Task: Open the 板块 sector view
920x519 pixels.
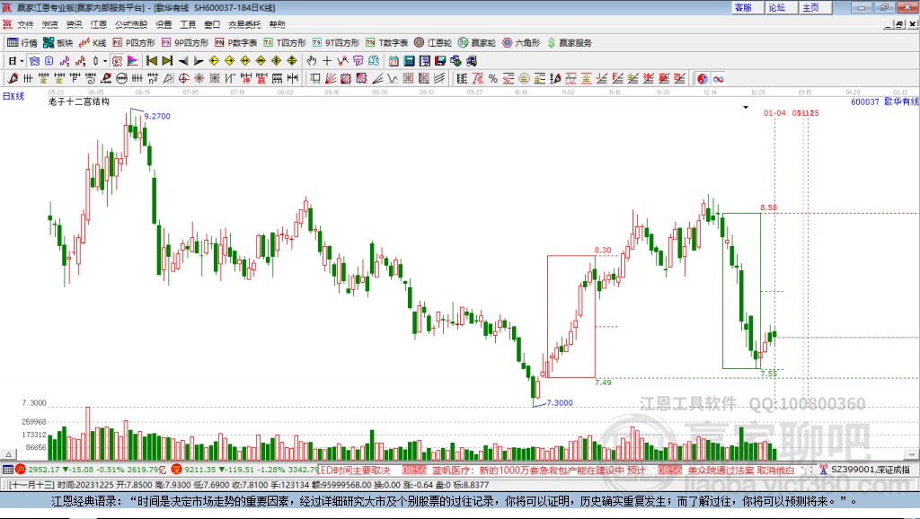Action: point(57,43)
